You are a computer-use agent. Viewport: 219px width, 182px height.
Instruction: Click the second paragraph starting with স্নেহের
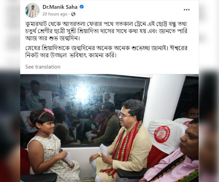106,52
